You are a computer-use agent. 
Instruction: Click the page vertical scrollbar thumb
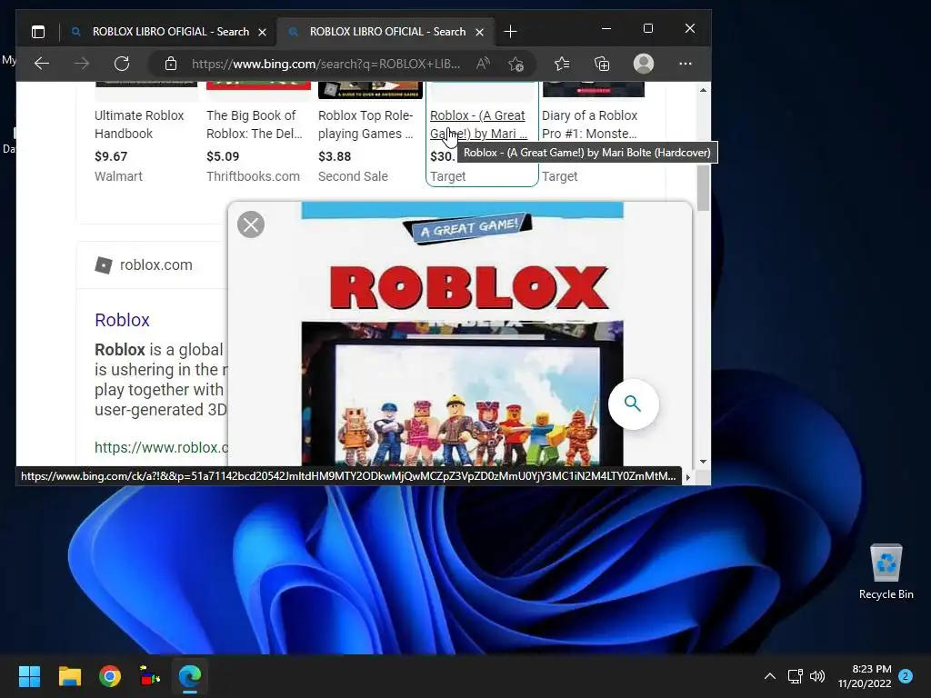click(x=703, y=187)
